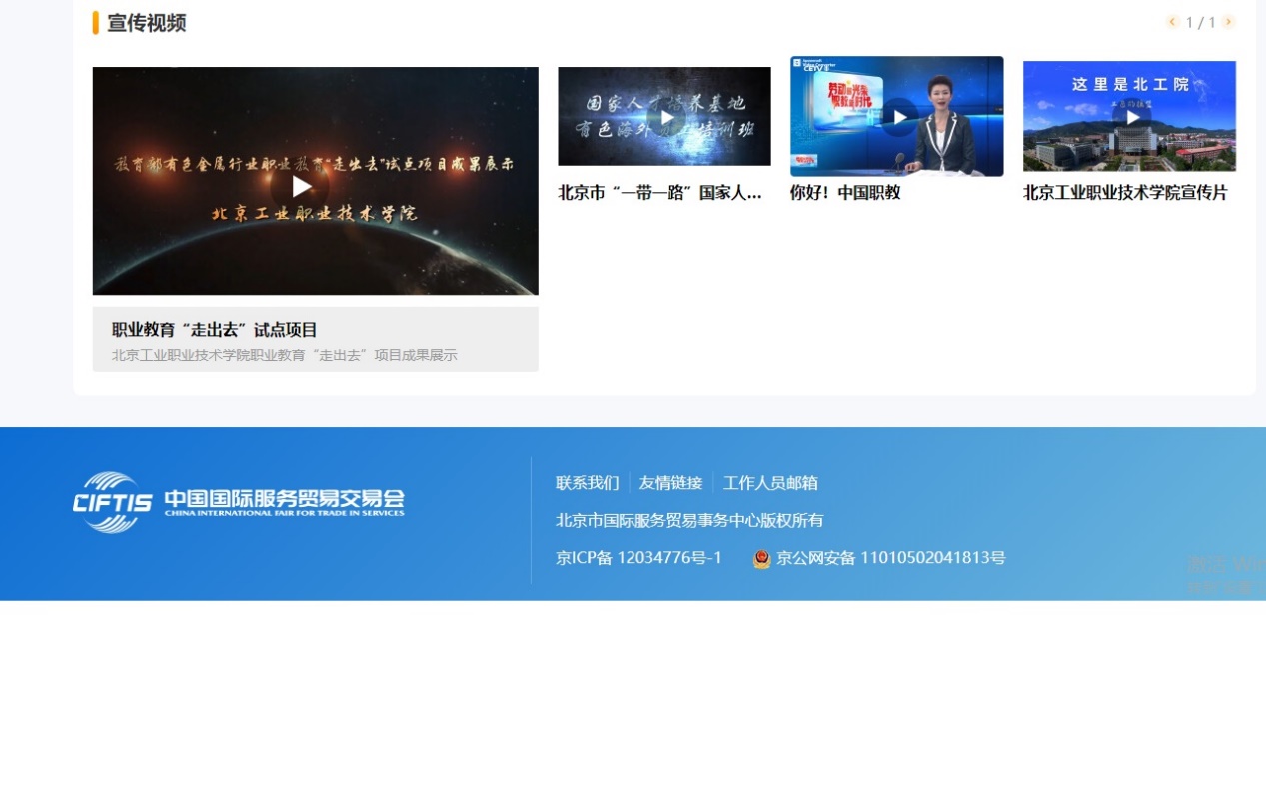Click the 北京市"一带一路"国家人... video title
Viewport: 1266px width, 795px height.
point(659,193)
